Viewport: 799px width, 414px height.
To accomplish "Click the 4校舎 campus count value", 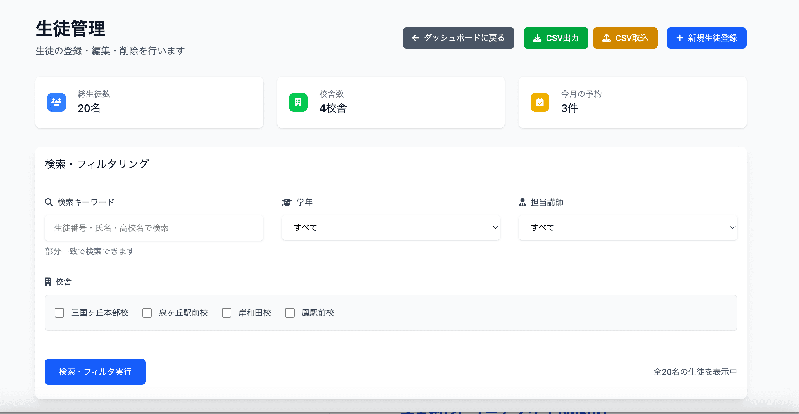I will click(333, 108).
